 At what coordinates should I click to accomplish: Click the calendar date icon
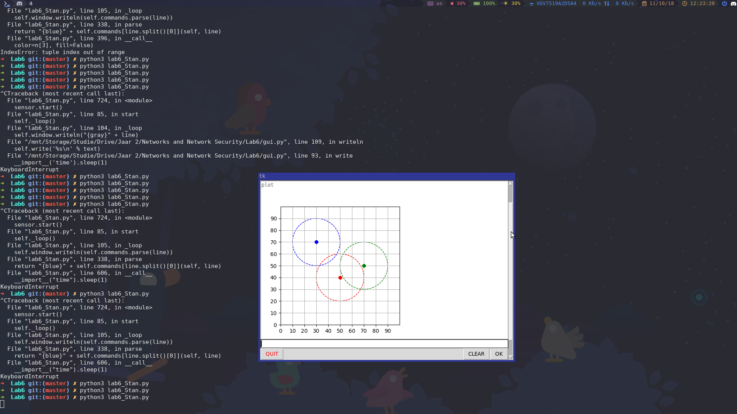(644, 3)
